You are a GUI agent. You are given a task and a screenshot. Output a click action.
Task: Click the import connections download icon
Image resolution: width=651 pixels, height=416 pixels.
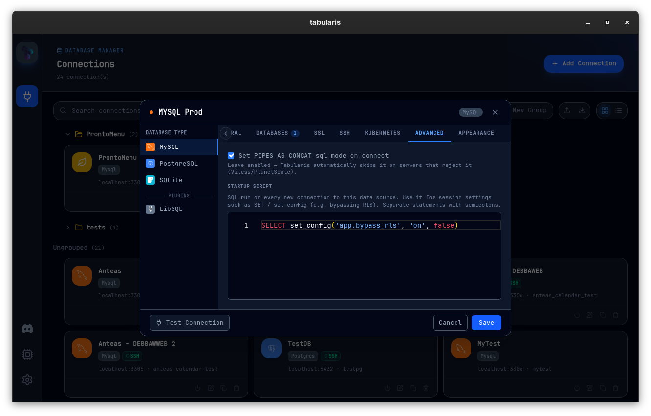click(x=582, y=110)
